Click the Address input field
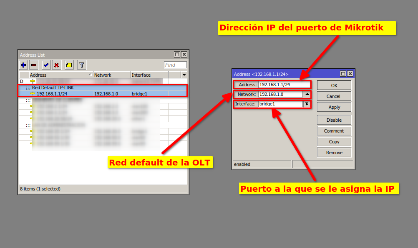418x248 pixels. (284, 85)
